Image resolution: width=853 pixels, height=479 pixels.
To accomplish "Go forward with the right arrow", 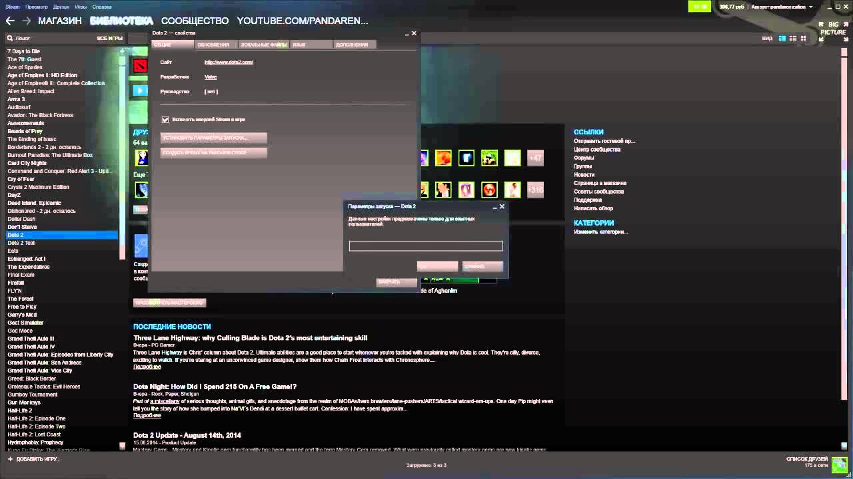I will [x=26, y=21].
